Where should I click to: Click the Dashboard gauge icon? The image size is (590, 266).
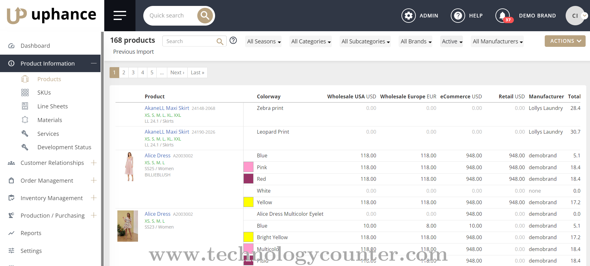point(11,46)
